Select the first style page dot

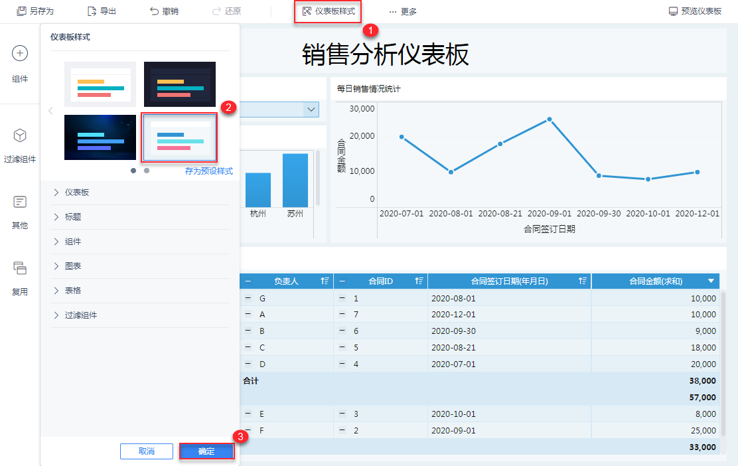pyautogui.click(x=133, y=171)
